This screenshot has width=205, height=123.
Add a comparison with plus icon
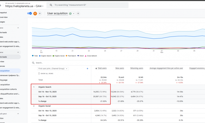[x=40, y=13]
